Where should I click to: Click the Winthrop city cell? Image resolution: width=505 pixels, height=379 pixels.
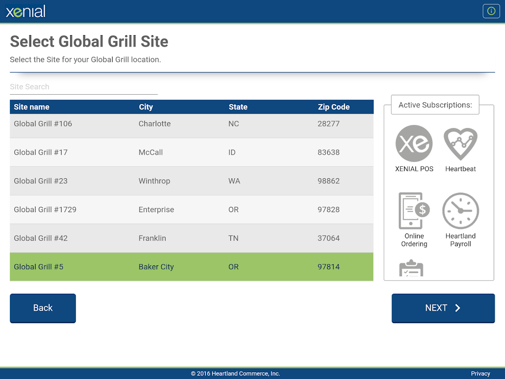click(x=154, y=181)
